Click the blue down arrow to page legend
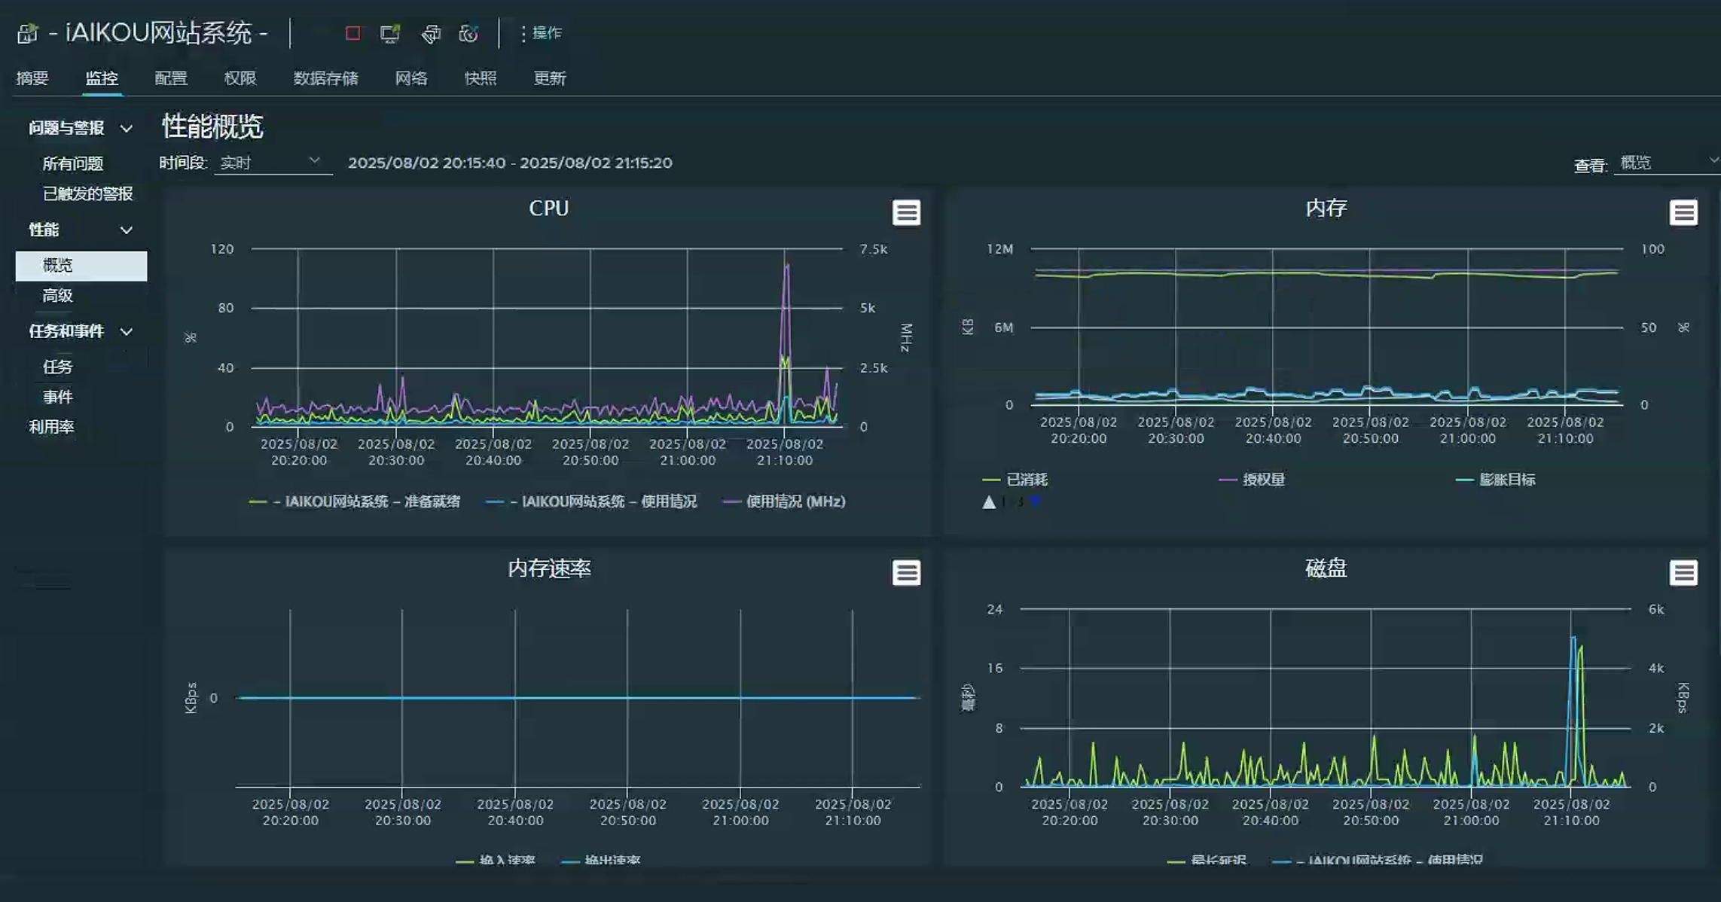Viewport: 1721px width, 902px height. tap(1035, 500)
